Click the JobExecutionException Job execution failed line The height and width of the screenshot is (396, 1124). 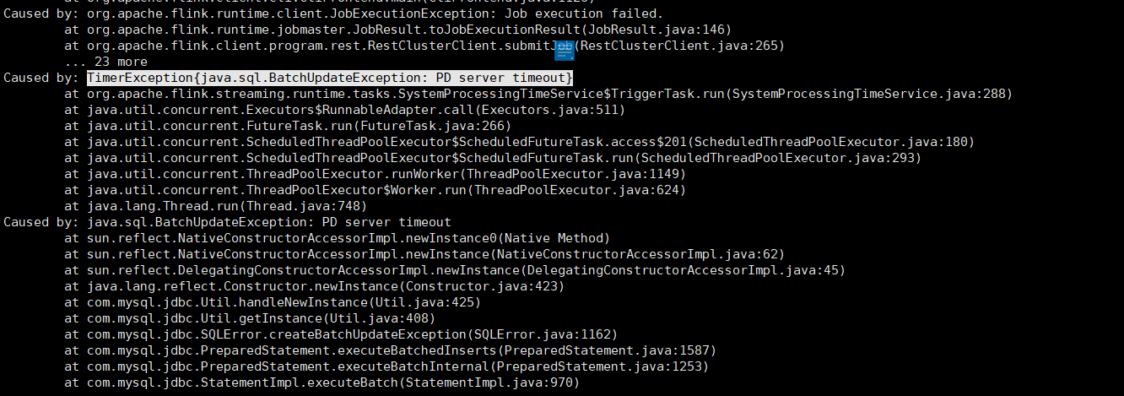333,14
